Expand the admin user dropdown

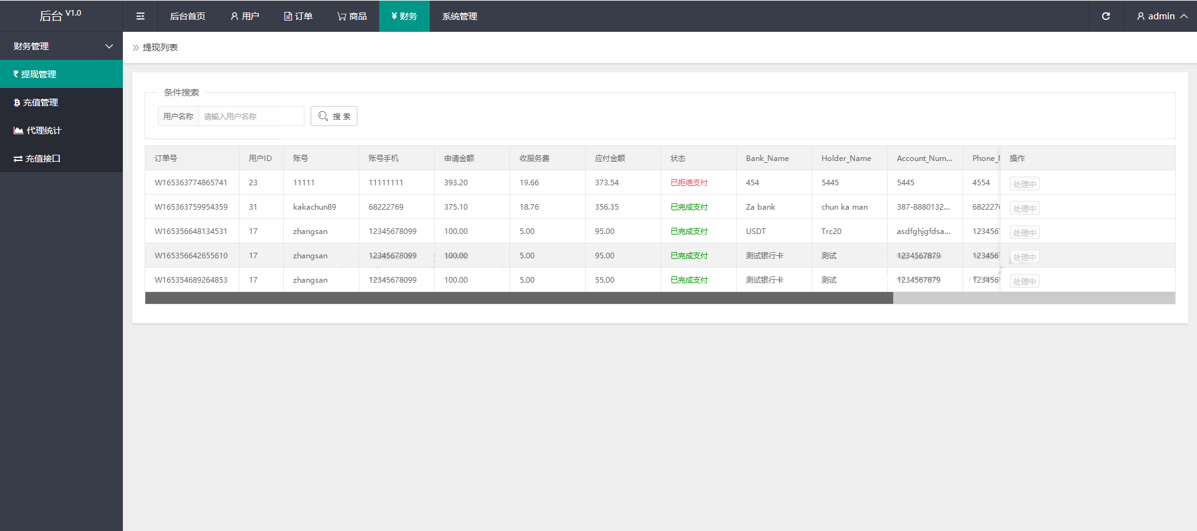pyautogui.click(x=1161, y=16)
